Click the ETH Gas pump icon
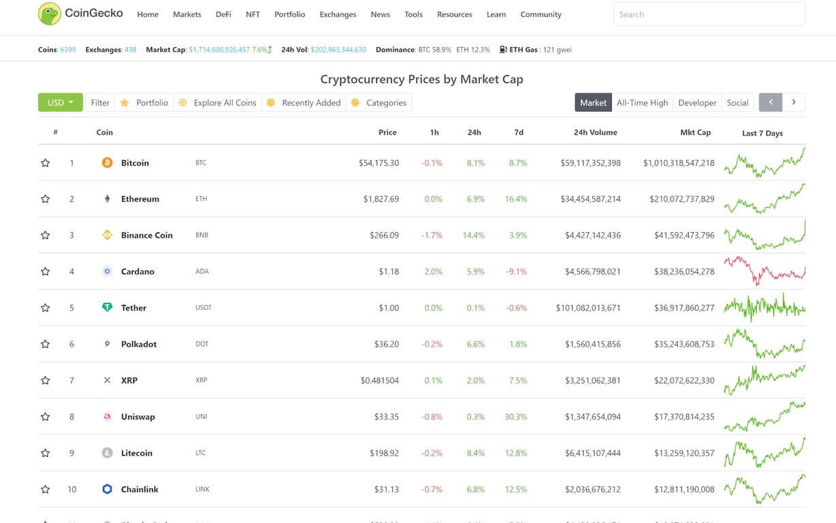 tap(504, 49)
